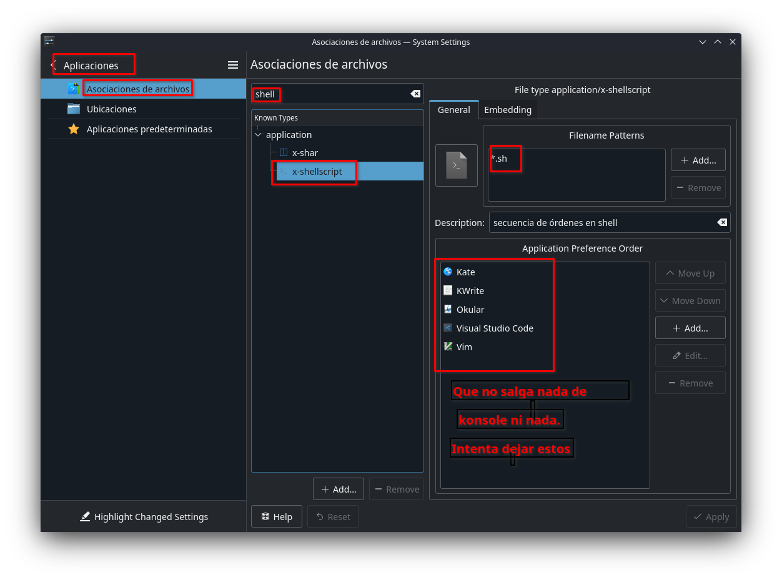Click the Aplicaciones predeterminadas star icon
Viewport: 782px width, 580px height.
coord(74,129)
